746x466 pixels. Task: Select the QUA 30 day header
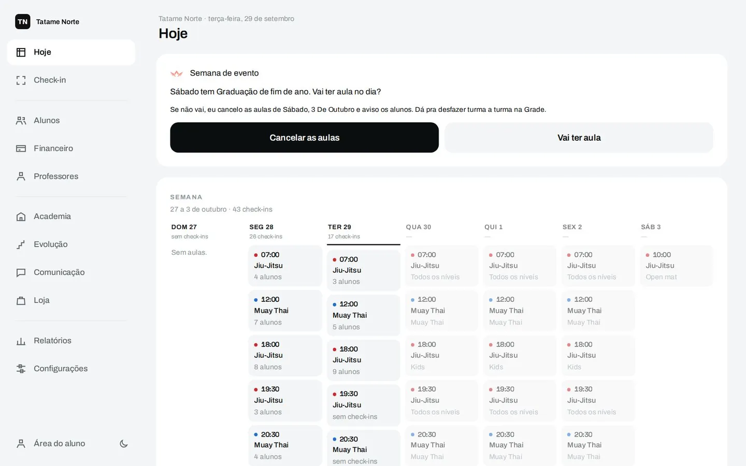(441, 231)
